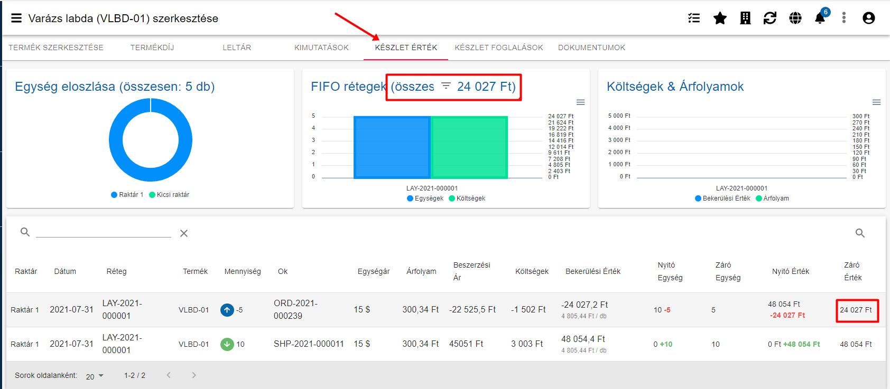
Task: Click the blue Egységek bar in FIFO chart
Action: (x=392, y=147)
